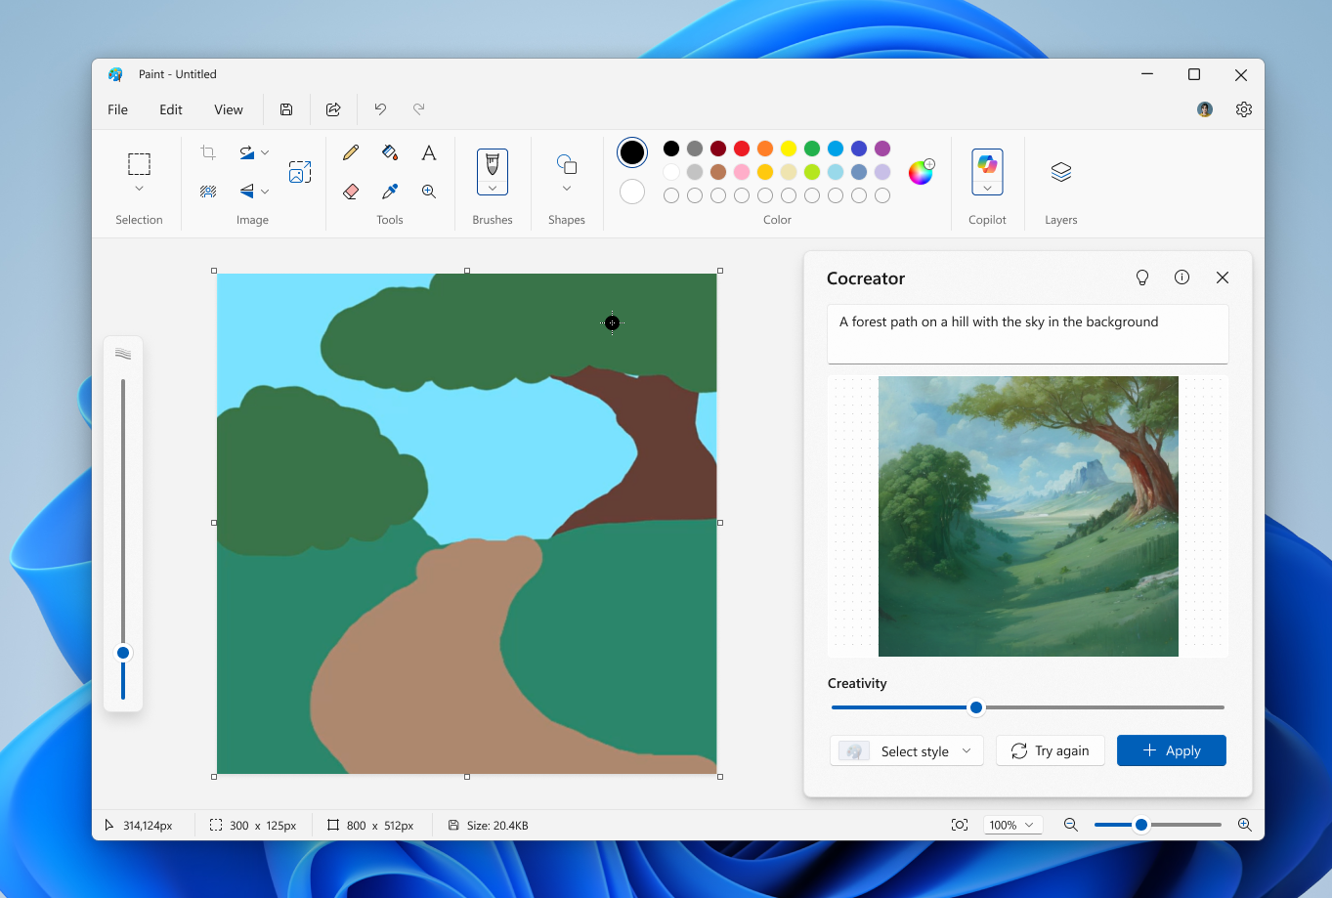Activate the Text tool
Screen dimensions: 1332x898
pyautogui.click(x=428, y=152)
